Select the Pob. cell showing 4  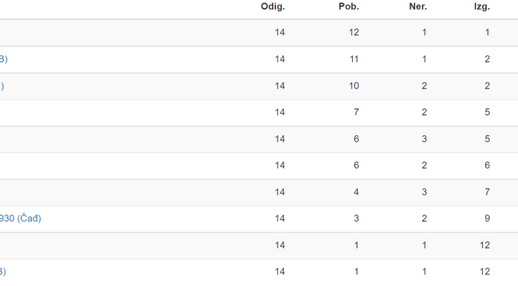(x=356, y=192)
